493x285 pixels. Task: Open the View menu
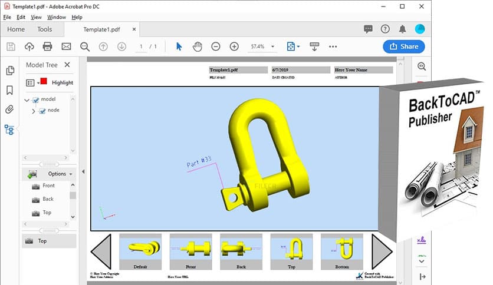36,17
